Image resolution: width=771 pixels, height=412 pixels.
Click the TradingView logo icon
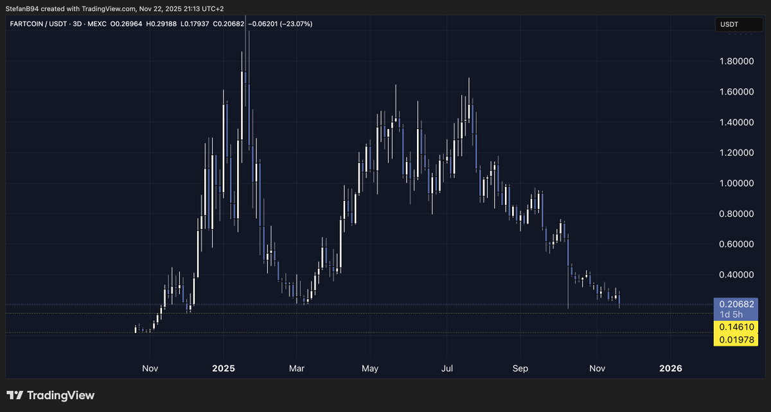[15, 395]
